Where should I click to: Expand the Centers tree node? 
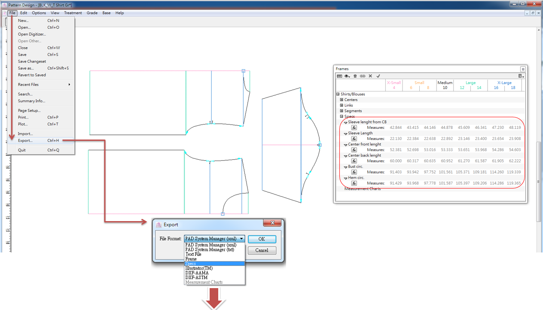(x=342, y=100)
